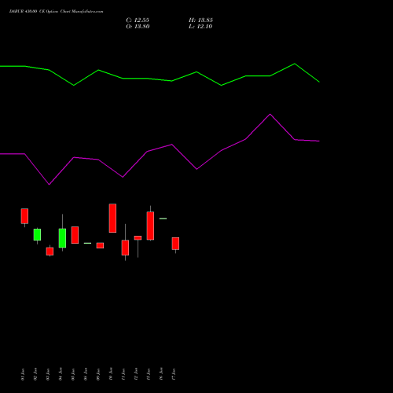This screenshot has width=393, height=393.
Task: Click the green candlestick above the 02 date
Action: pyautogui.click(x=37, y=234)
